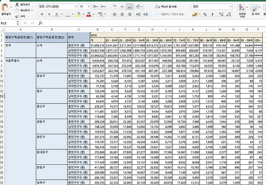Viewport: 266px width, 185px height.
Task: Click the phonetic guide icon
Action: coord(100,14)
